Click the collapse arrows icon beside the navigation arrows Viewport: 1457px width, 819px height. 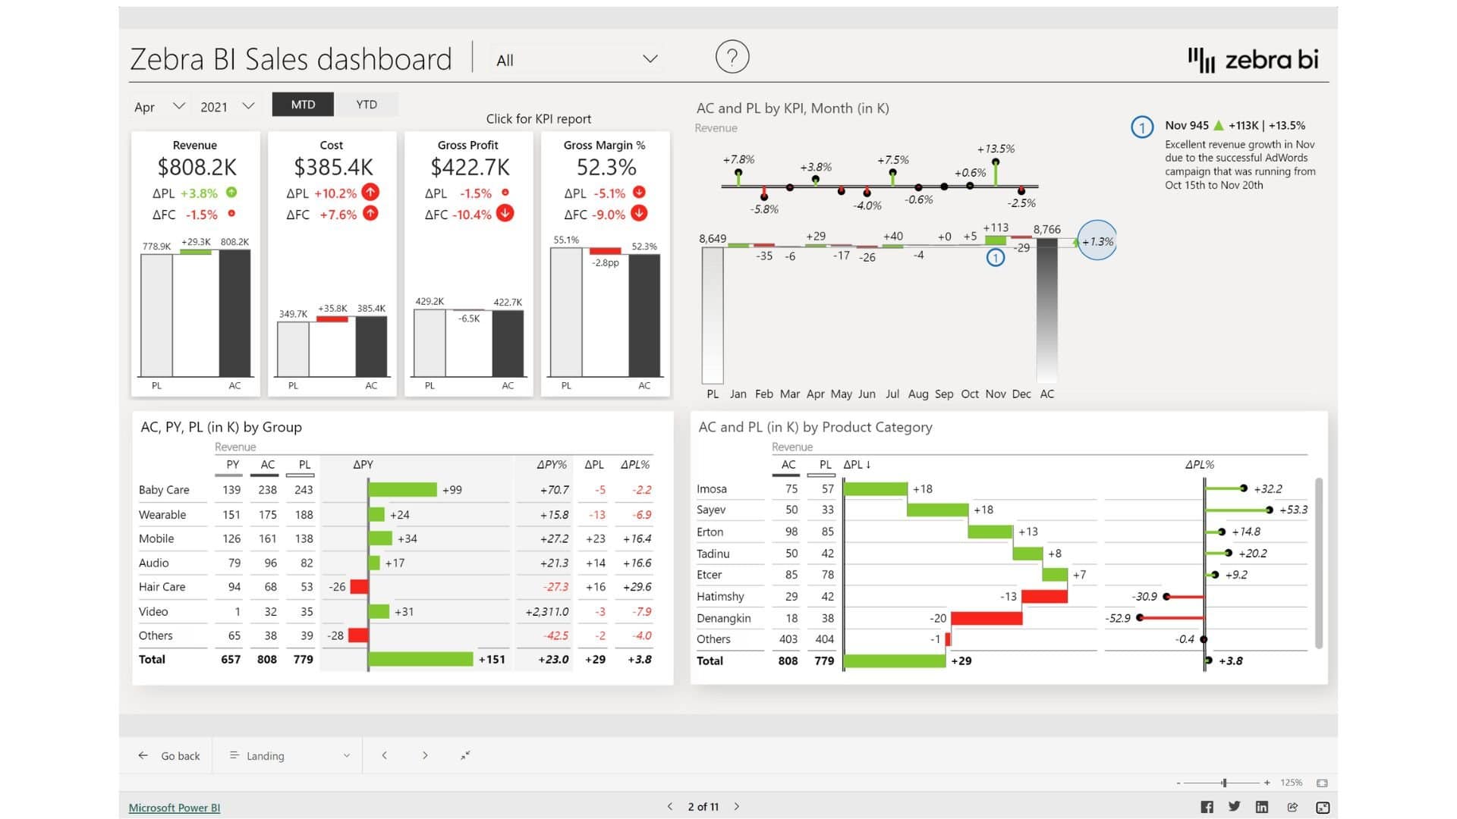[x=465, y=755]
